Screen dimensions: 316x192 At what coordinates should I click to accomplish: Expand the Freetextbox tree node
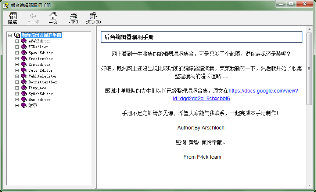(x=17, y=59)
